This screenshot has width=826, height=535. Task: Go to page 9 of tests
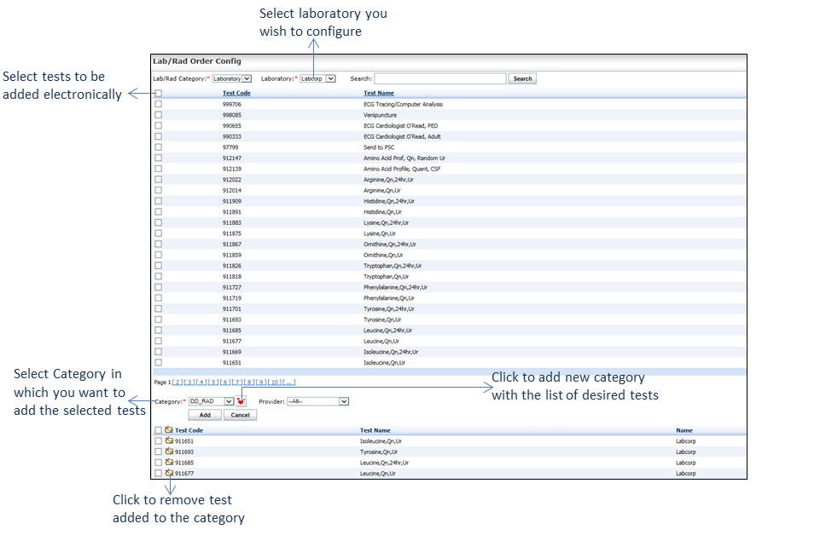(x=262, y=382)
